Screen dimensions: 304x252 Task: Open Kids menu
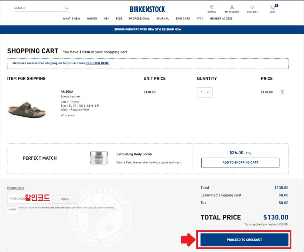[x=119, y=18]
